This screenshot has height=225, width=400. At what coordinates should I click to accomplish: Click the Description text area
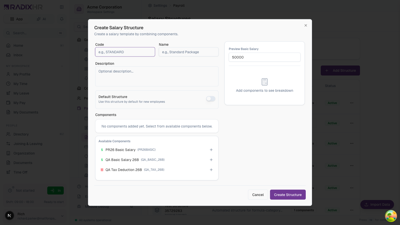click(157, 76)
